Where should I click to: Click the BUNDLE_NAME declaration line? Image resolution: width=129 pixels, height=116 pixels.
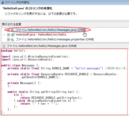click(67, 68)
